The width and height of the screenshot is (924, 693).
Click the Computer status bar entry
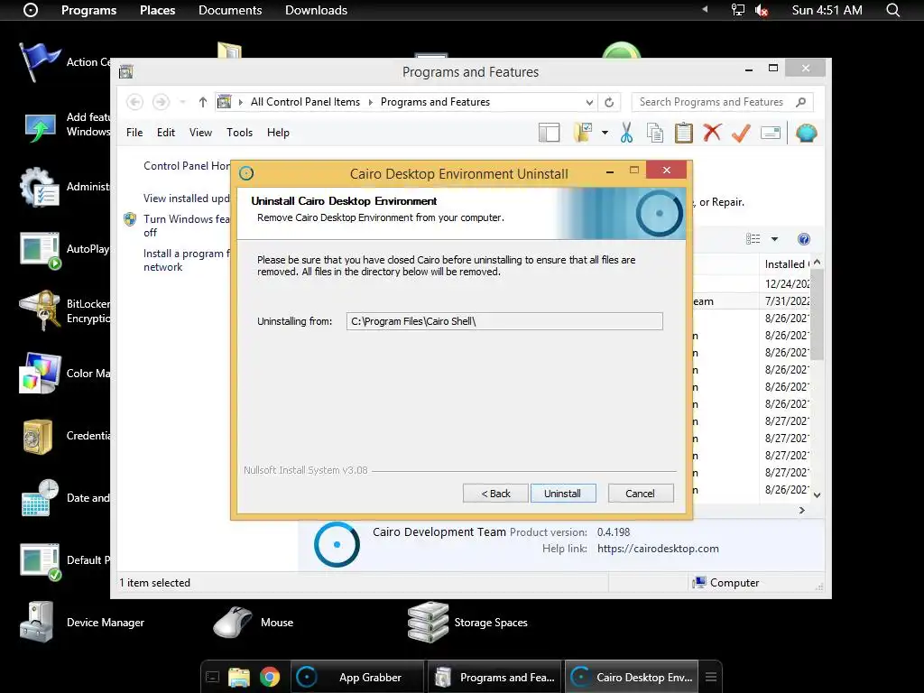pos(726,583)
